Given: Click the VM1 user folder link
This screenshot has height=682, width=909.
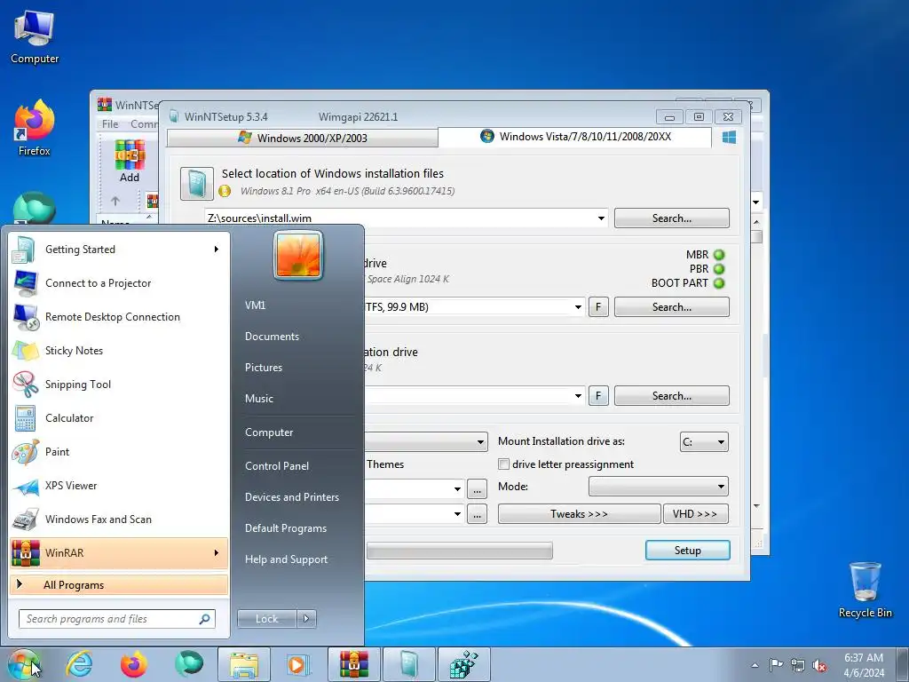Looking at the screenshot, I should (255, 305).
